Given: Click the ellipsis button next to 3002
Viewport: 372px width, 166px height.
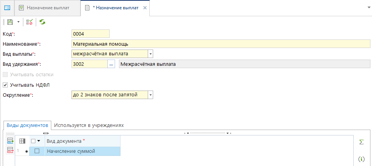Looking at the screenshot, I should click(111, 64).
